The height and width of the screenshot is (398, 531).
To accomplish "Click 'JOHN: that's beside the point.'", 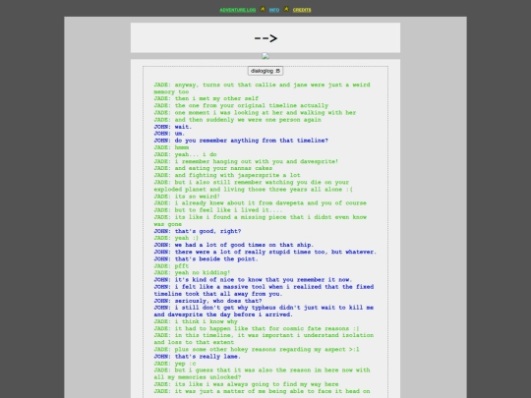I will pos(206,258).
